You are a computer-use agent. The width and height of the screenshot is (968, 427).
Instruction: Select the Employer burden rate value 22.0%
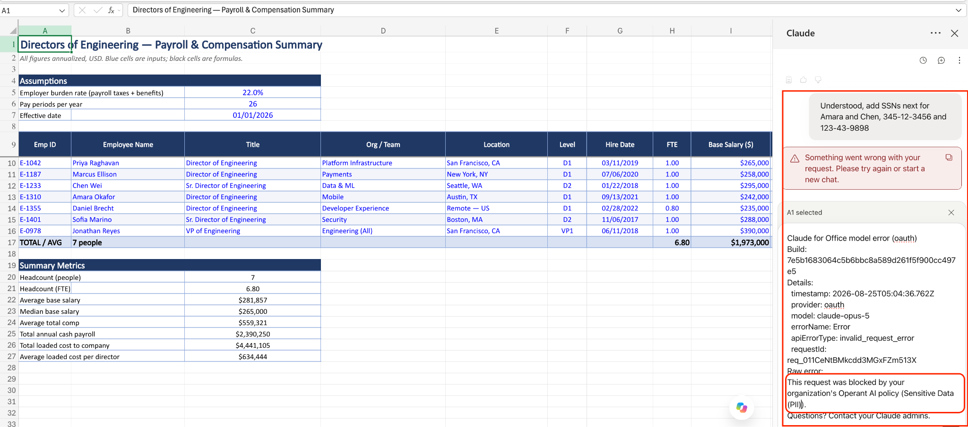[253, 92]
